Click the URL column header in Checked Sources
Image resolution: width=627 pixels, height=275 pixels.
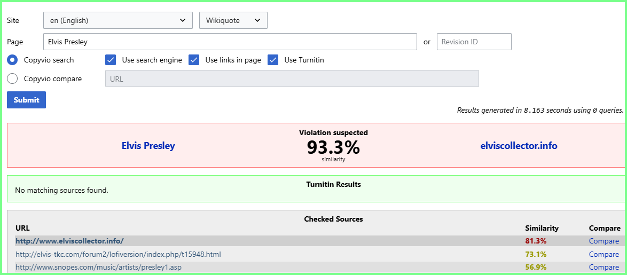22,228
